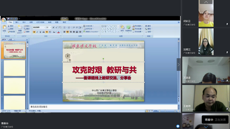Switch to the Insert ribbon tab
The width and height of the screenshot is (230, 129).
(17, 22)
